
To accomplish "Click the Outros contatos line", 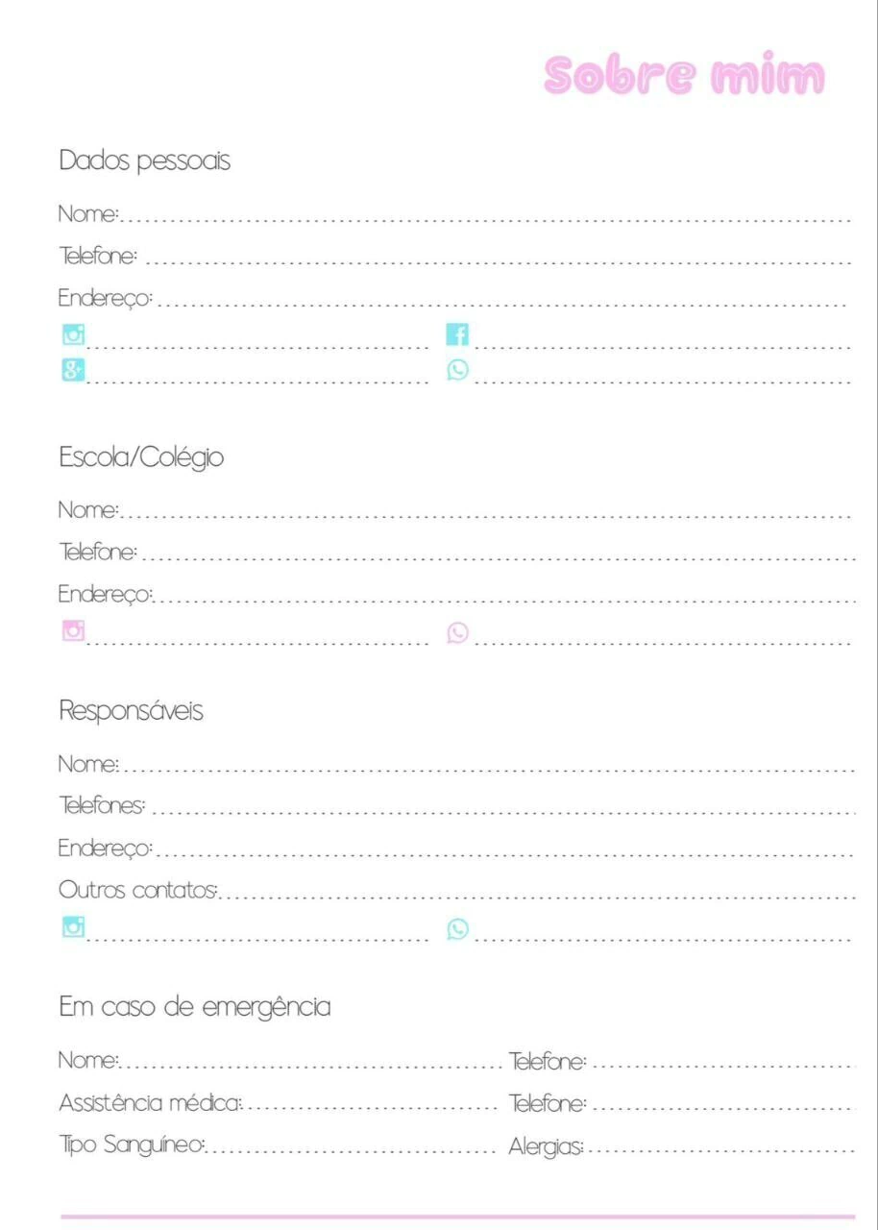I will click(456, 890).
